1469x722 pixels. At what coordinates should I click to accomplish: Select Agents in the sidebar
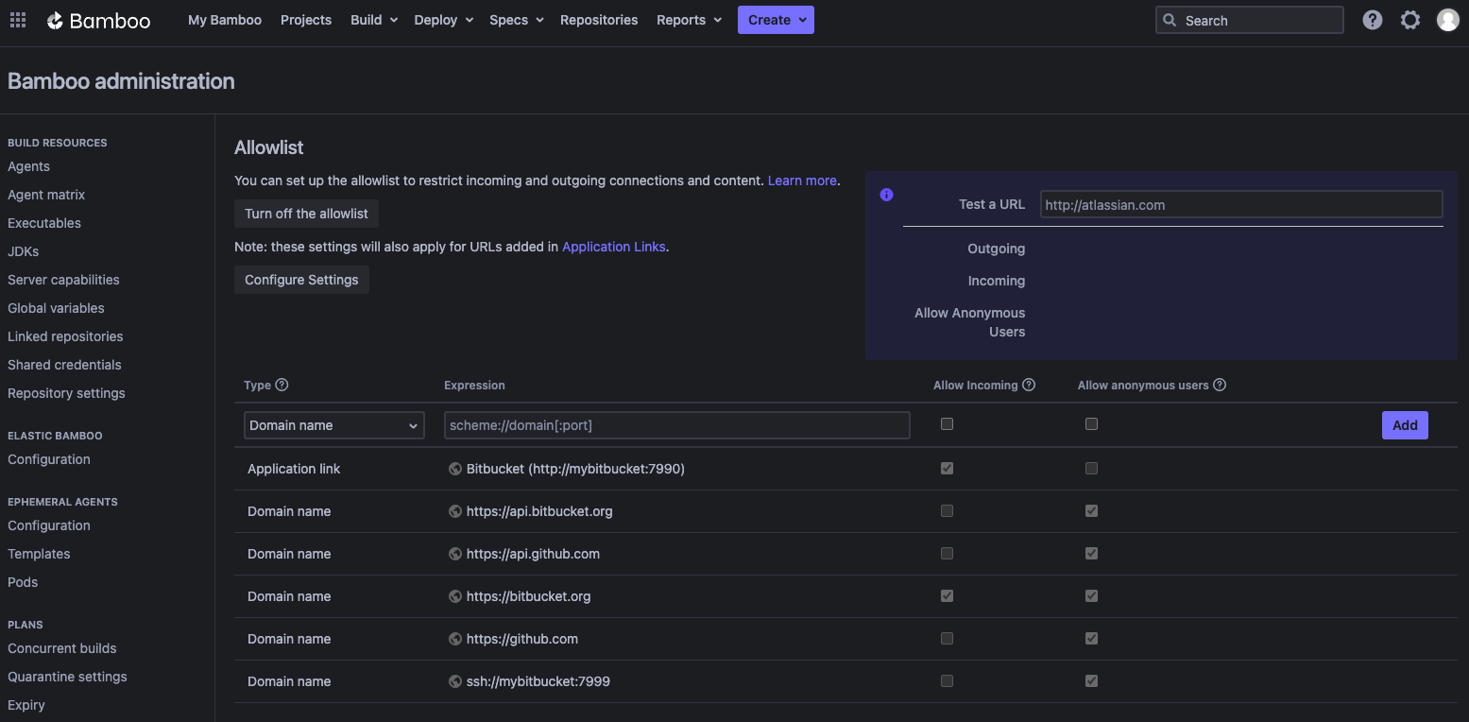[x=28, y=166]
